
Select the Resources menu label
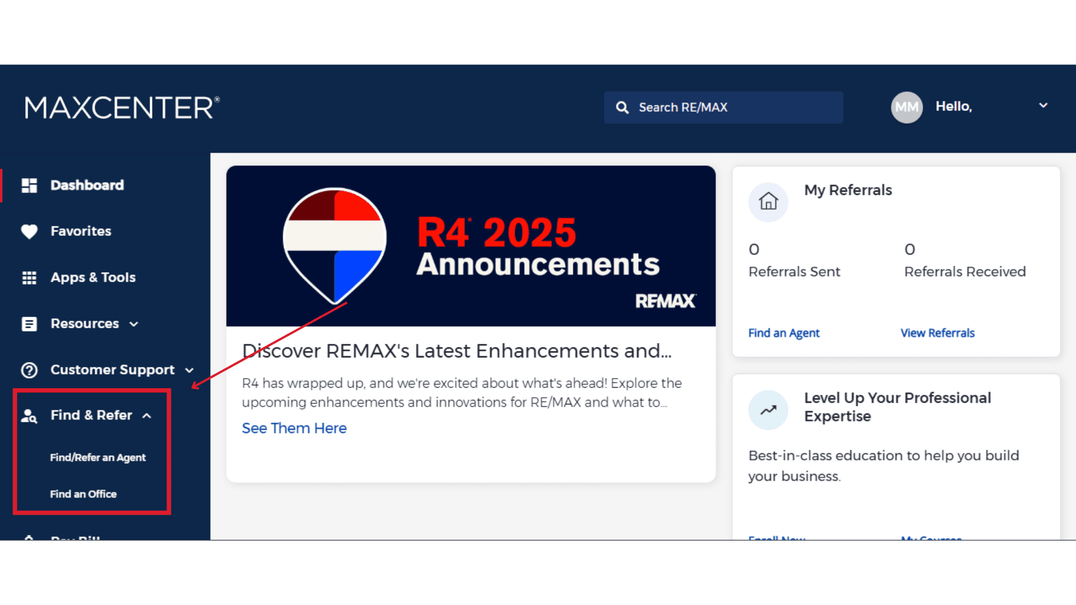[x=85, y=324]
